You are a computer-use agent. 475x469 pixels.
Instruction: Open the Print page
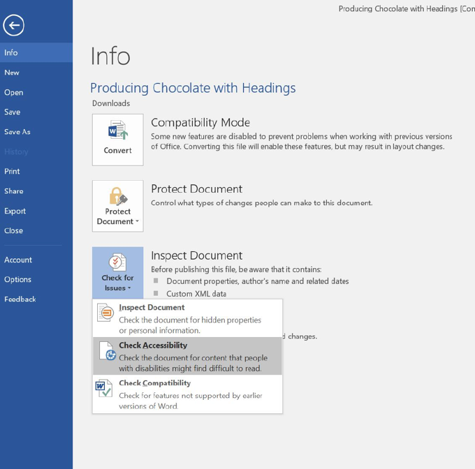click(36, 171)
